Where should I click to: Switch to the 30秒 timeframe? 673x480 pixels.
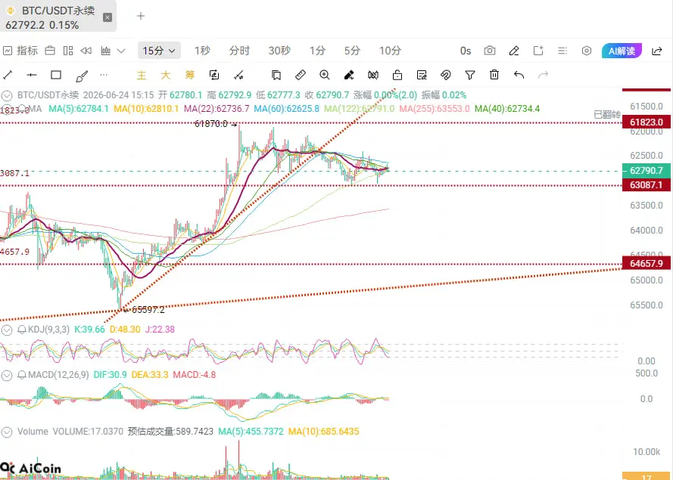coord(279,51)
